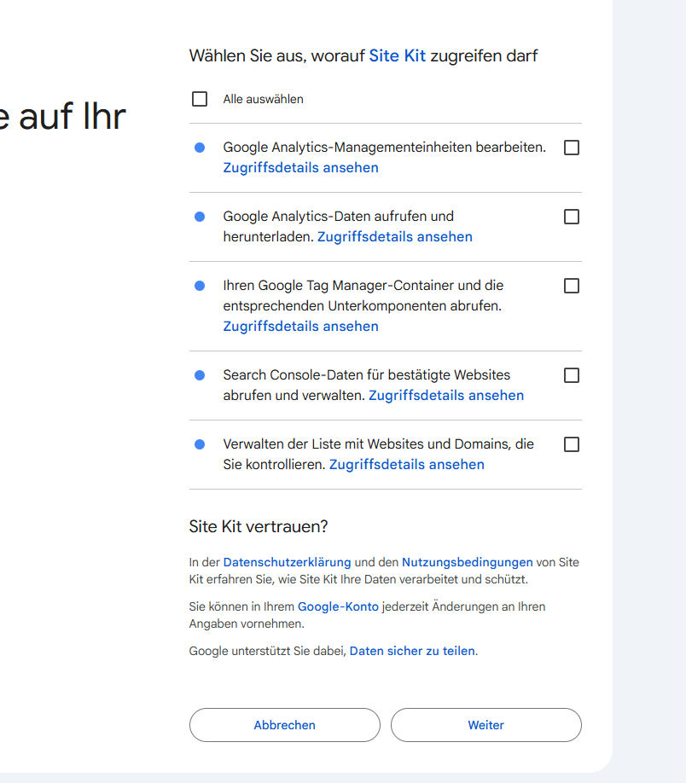This screenshot has width=686, height=783.
Task: Open the Site Kit link in the heading
Action: point(398,55)
